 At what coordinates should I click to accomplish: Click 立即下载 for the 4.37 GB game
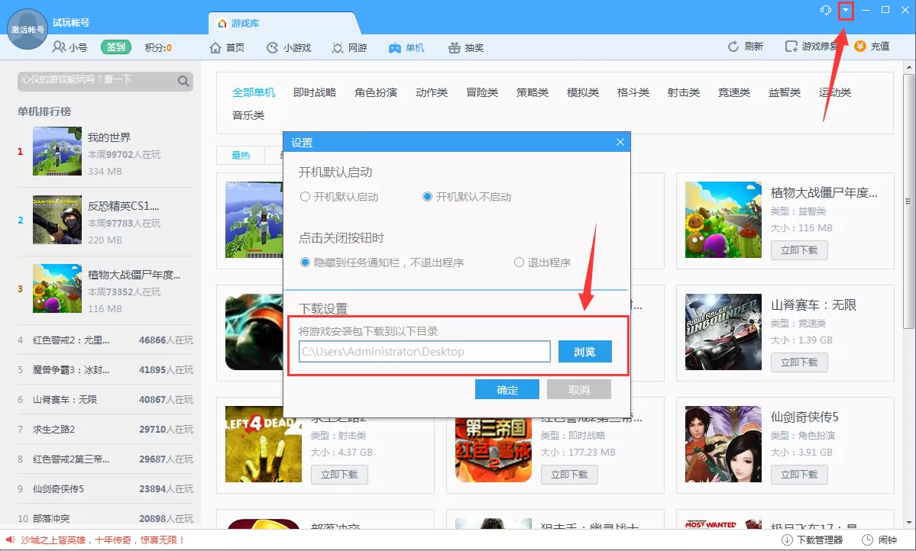339,475
